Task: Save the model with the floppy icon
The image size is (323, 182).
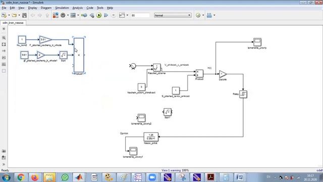Action: (24, 15)
